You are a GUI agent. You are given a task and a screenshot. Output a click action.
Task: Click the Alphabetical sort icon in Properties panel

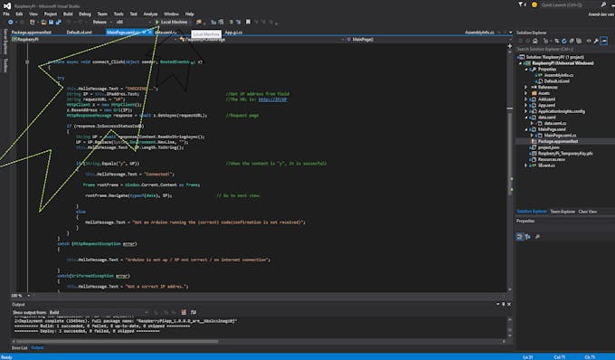pyautogui.click(x=528, y=236)
